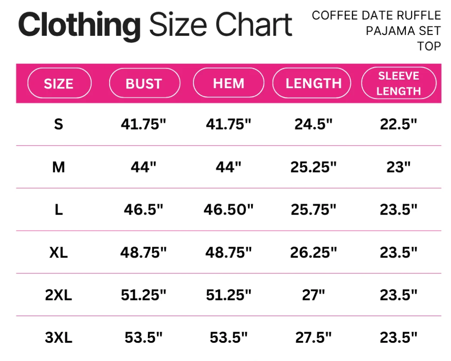Click the SIZE header pill

click(60, 83)
